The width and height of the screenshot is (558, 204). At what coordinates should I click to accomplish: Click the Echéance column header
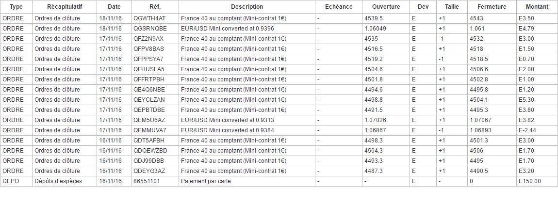[x=338, y=7]
